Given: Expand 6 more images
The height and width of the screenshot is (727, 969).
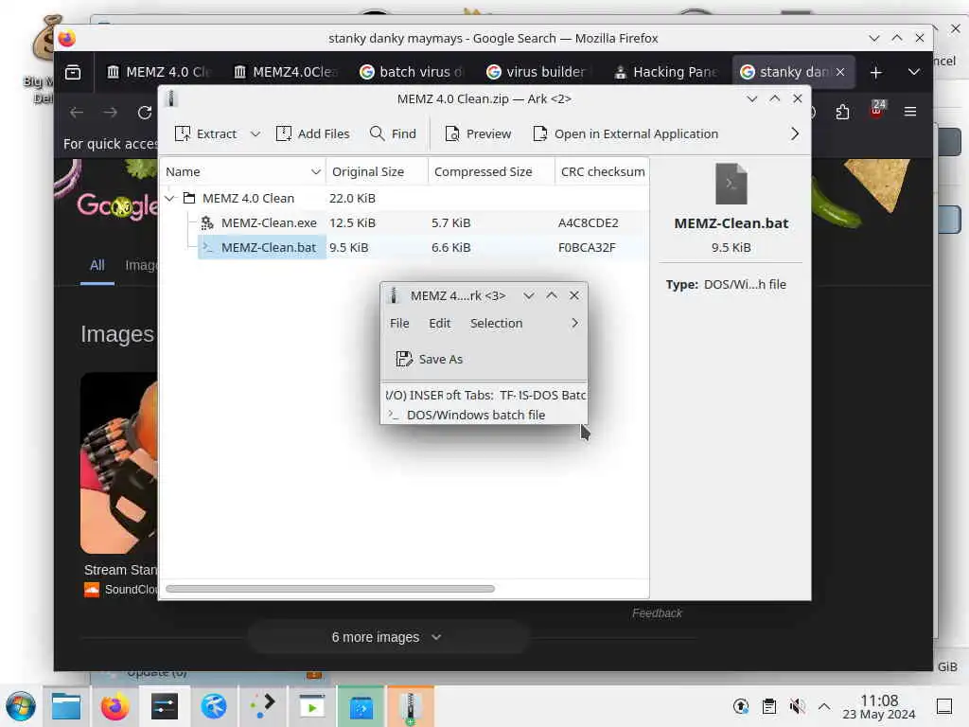Looking at the screenshot, I should (x=387, y=637).
